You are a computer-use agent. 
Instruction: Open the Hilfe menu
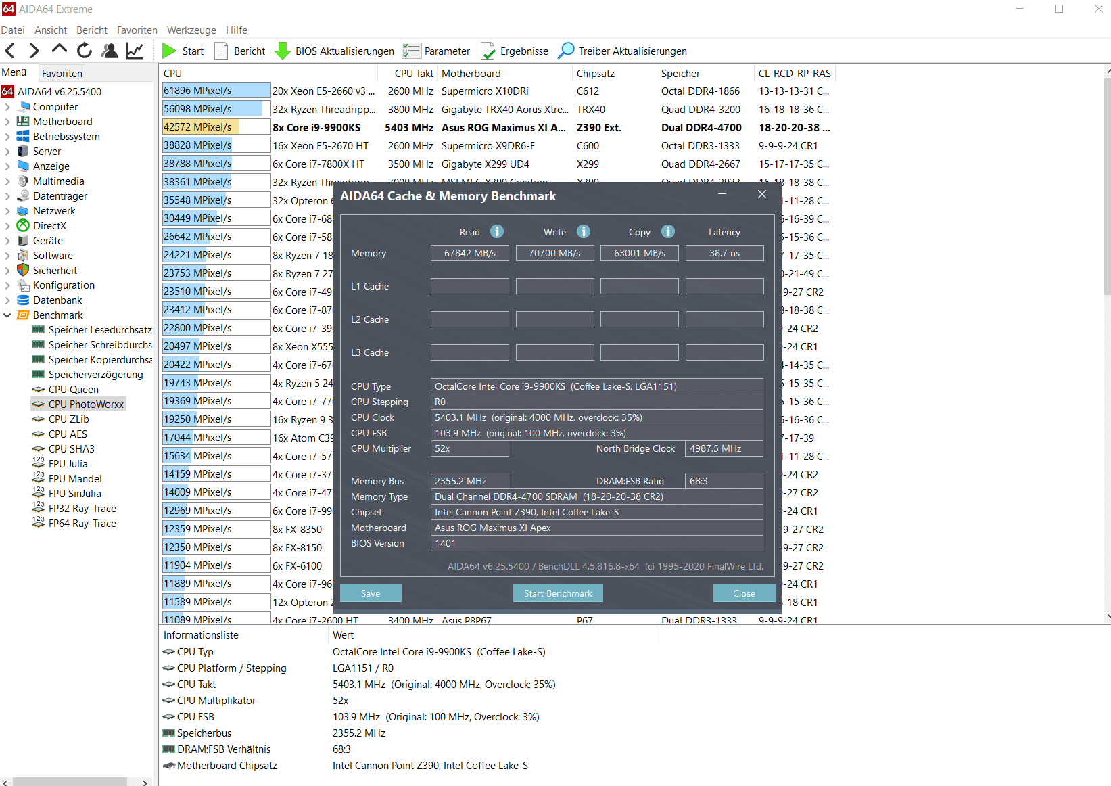(x=237, y=30)
